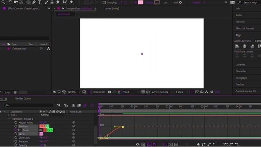Select the Brush tool
This screenshot has width=261, height=147.
point(46,2)
